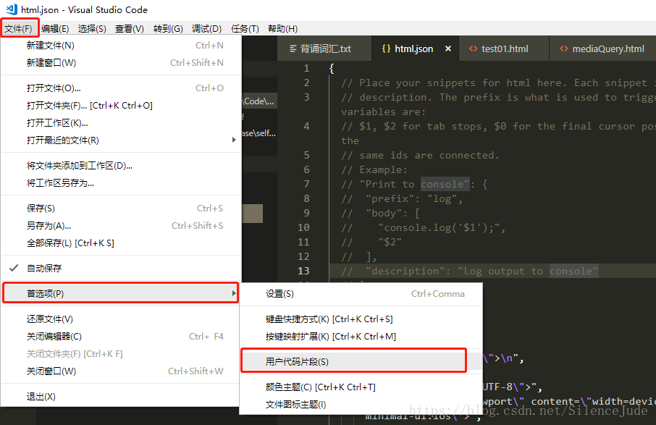Click line number 7 in the gutter
This screenshot has height=425, width=656.
(x=307, y=184)
